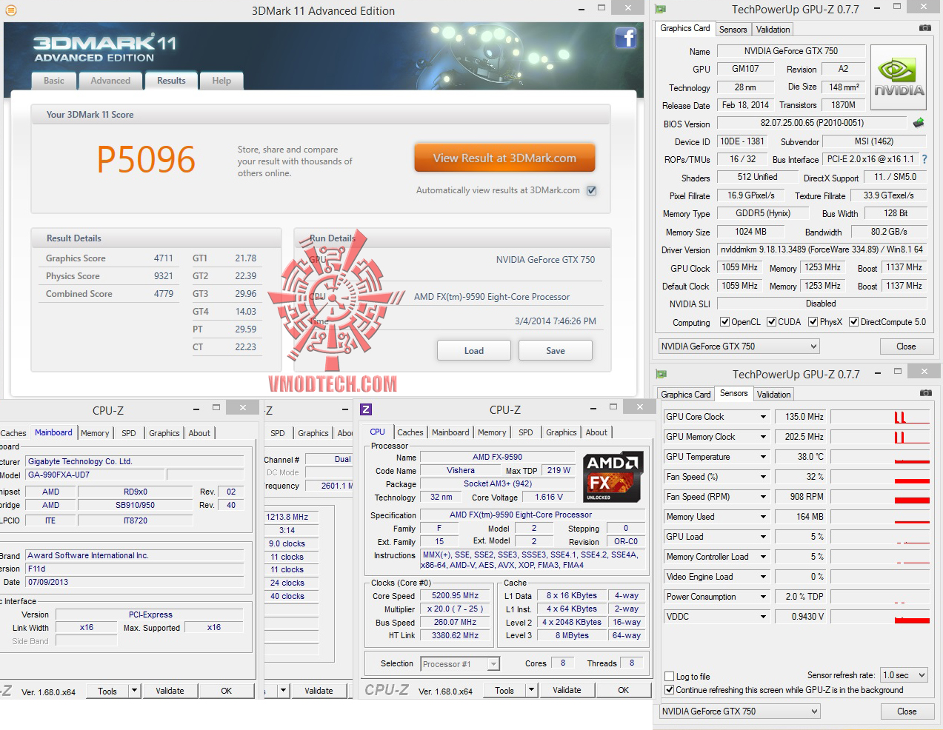
Task: Click the P5096 score
Action: [x=146, y=159]
